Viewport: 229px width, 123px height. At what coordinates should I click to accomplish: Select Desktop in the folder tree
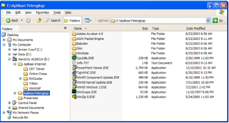13,35
